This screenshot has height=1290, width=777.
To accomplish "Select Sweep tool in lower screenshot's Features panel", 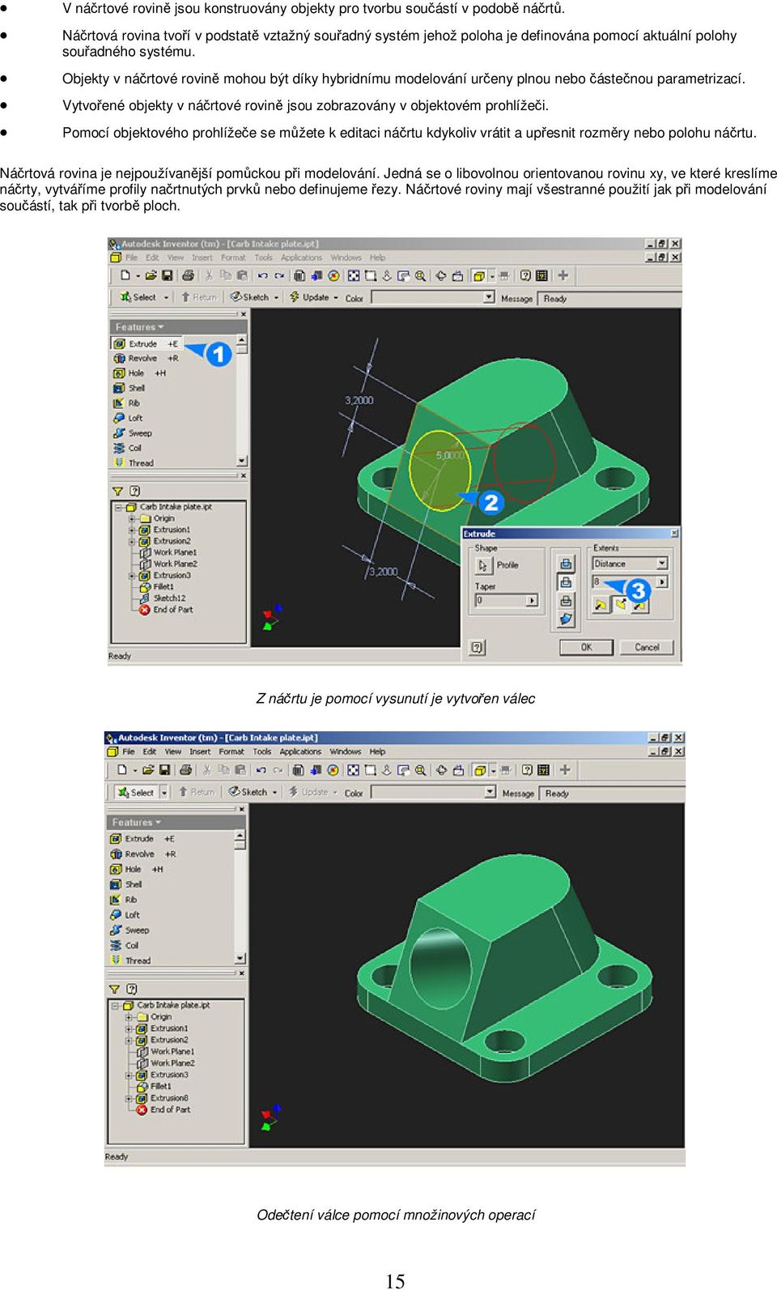I will [129, 930].
